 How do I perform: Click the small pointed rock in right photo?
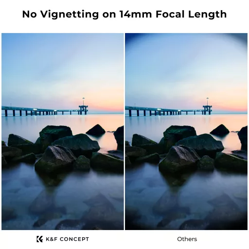(x=220, y=129)
